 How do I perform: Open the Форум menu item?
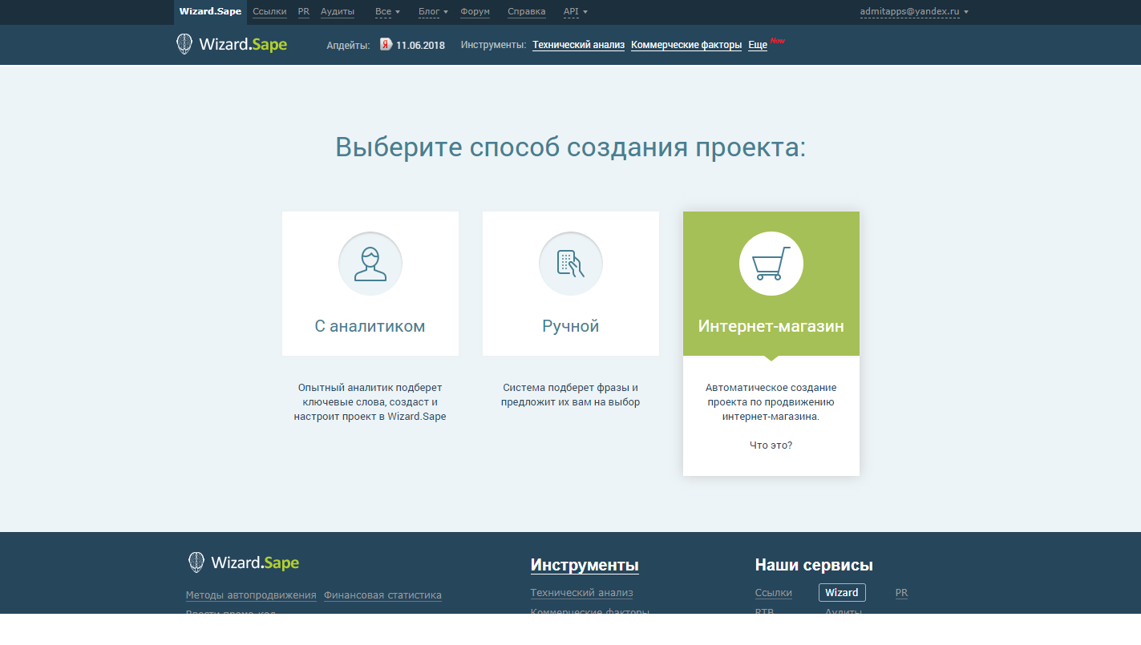click(x=475, y=11)
